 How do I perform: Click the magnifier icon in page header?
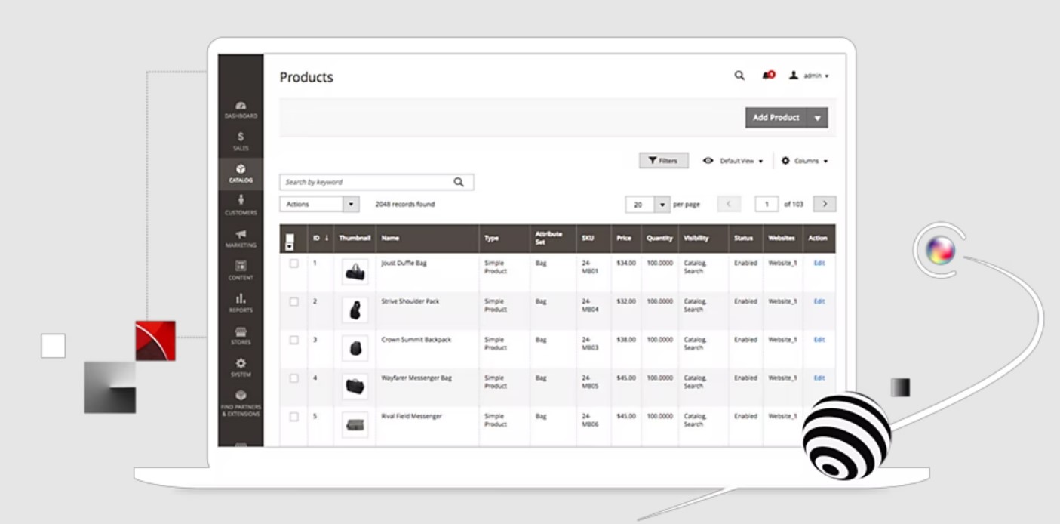tap(739, 76)
